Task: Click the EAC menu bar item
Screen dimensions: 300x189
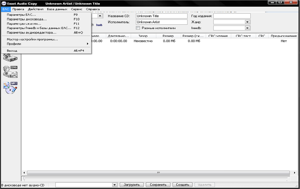Action: (6, 9)
